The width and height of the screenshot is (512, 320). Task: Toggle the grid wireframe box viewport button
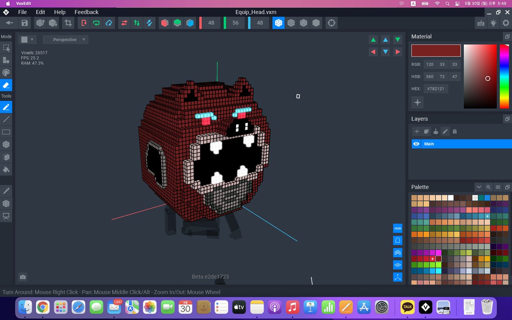pos(398,253)
